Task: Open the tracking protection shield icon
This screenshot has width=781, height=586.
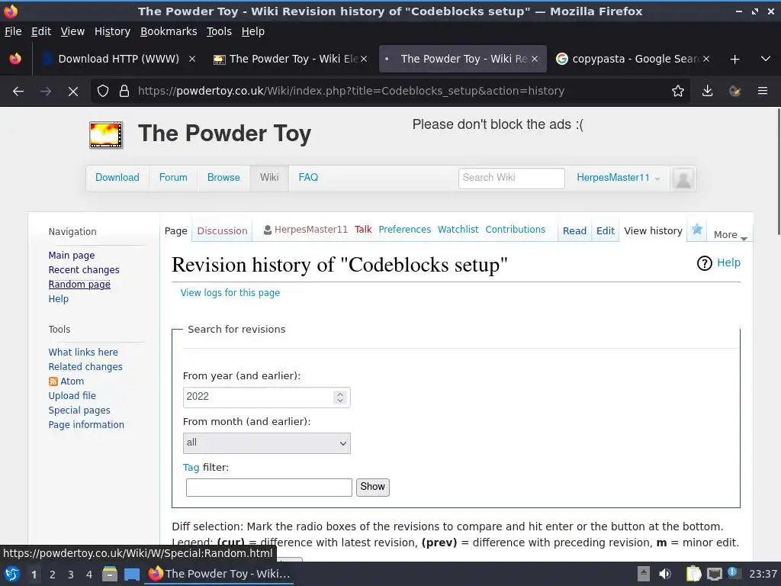Action: (x=103, y=92)
